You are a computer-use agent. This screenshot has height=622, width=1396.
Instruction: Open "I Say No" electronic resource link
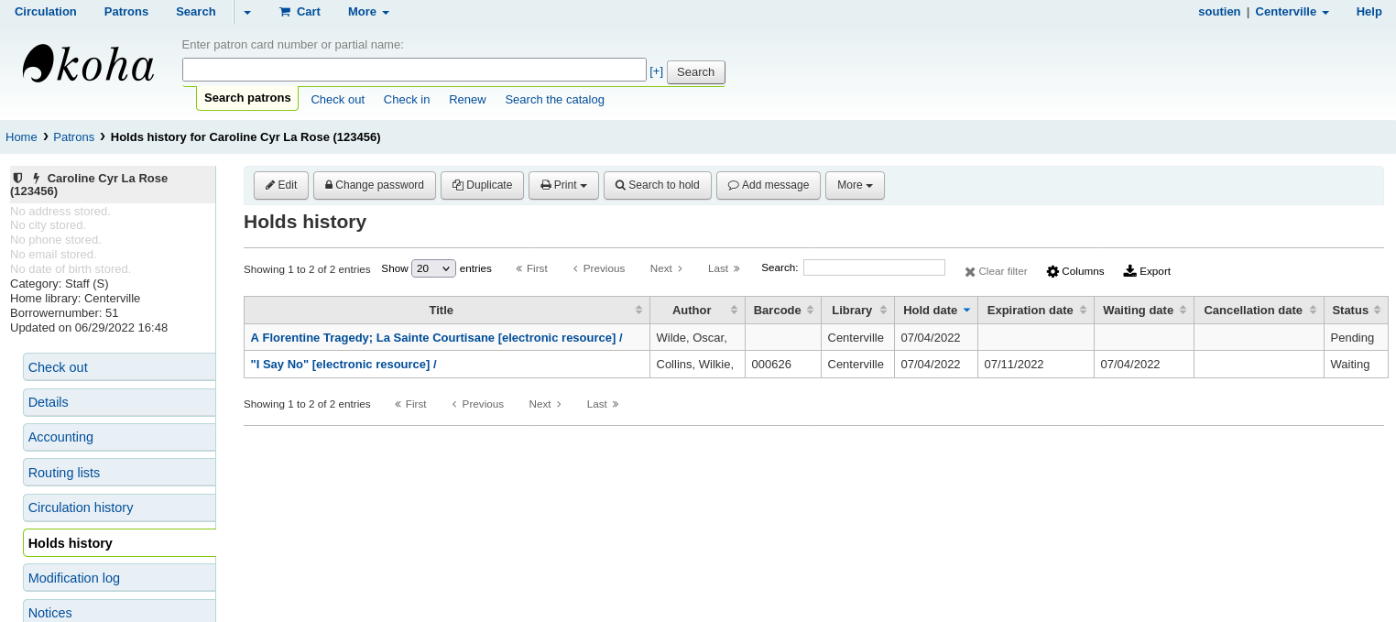coord(343,364)
